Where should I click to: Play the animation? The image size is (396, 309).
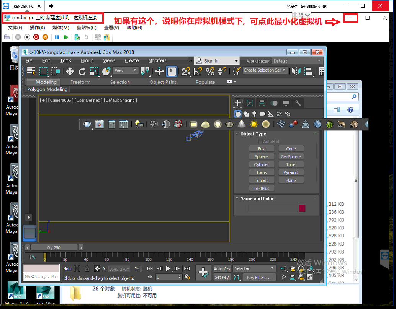(x=168, y=268)
